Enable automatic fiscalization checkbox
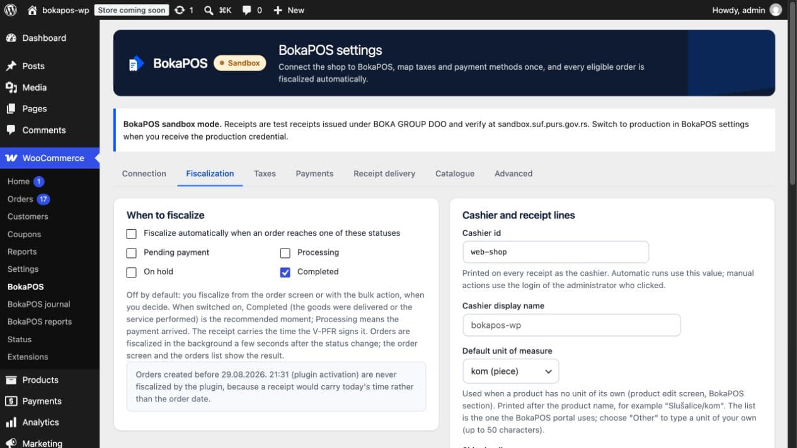Screen dimensions: 797x448 point(132,233)
